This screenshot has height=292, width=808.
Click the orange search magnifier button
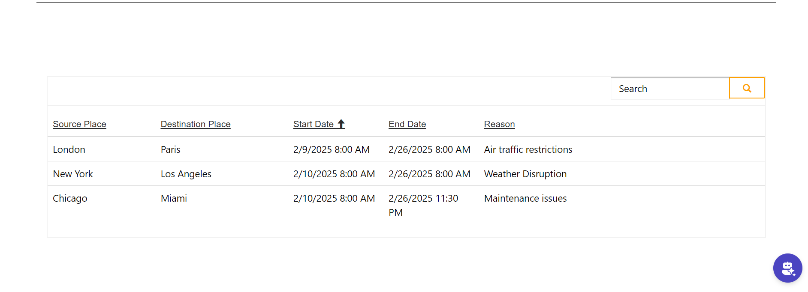coord(747,88)
